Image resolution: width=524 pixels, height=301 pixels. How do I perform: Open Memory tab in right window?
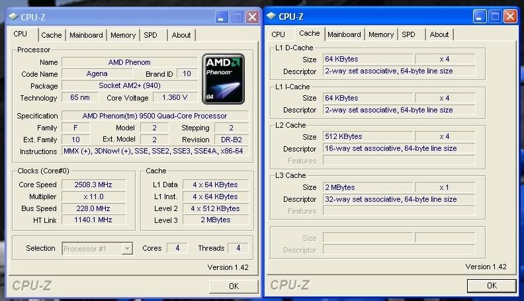pos(381,34)
